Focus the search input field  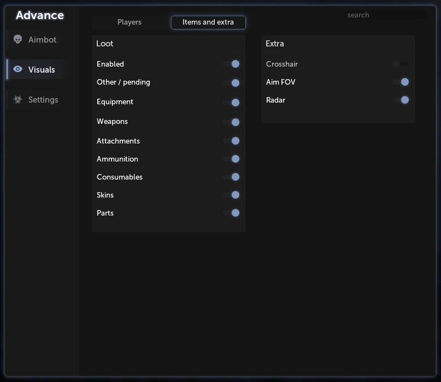(x=386, y=15)
